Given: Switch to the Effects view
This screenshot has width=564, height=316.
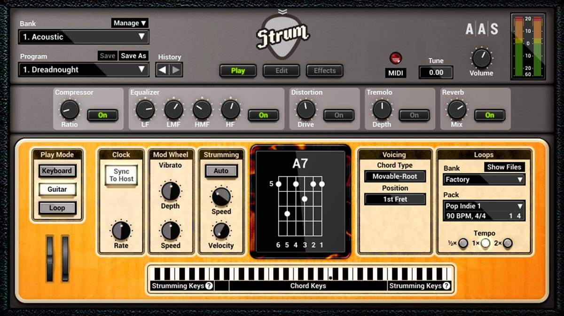Looking at the screenshot, I should (325, 71).
